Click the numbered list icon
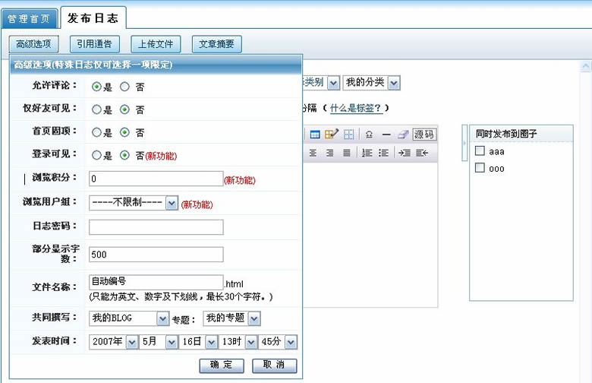592x383 pixels. coord(367,153)
